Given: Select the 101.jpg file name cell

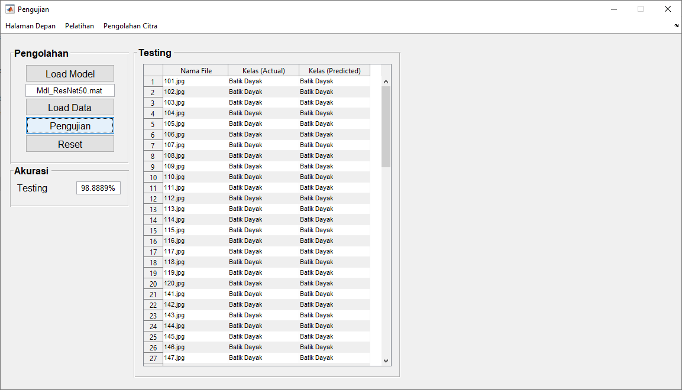Looking at the screenshot, I should [x=195, y=82].
